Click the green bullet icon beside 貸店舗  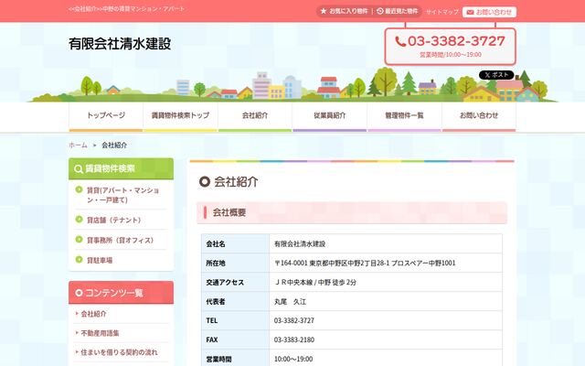point(79,220)
